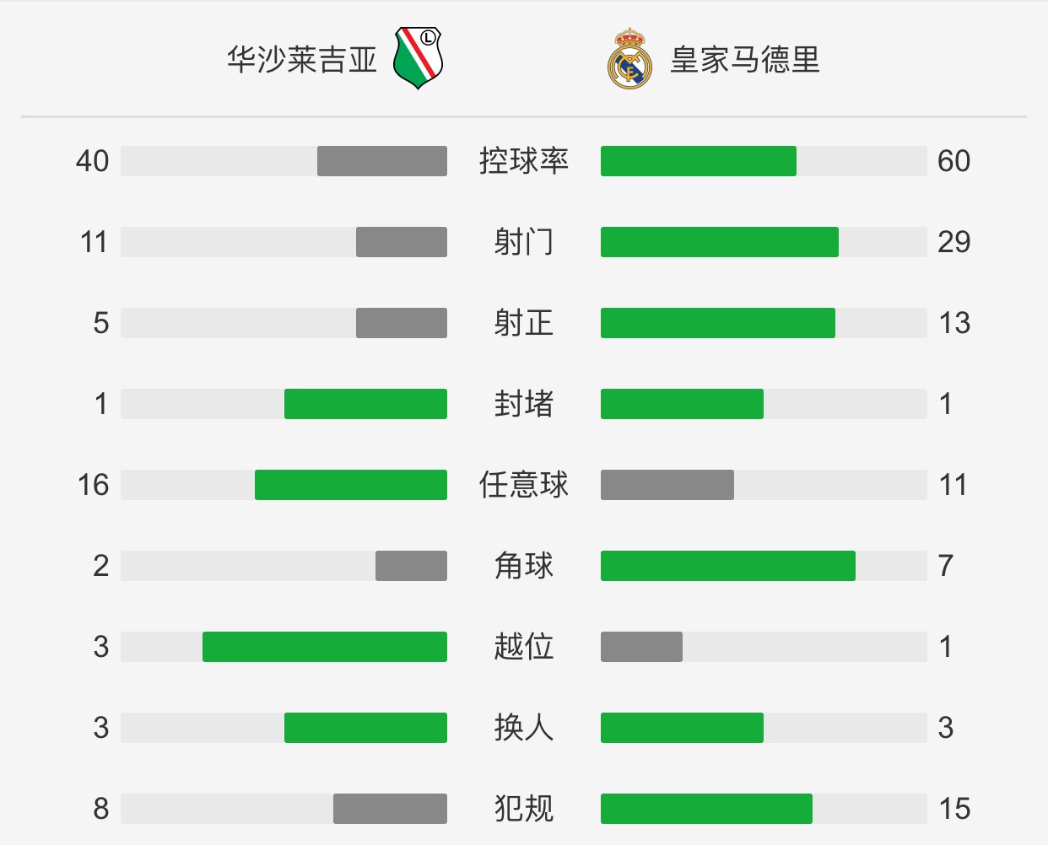This screenshot has height=845, width=1048.
Task: Select the 角球 stat label
Action: pos(524,566)
